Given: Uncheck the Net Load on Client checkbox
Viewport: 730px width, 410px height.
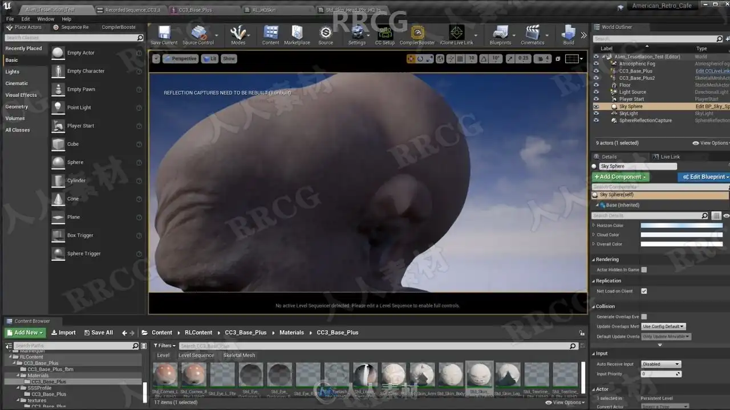Looking at the screenshot, I should point(644,291).
